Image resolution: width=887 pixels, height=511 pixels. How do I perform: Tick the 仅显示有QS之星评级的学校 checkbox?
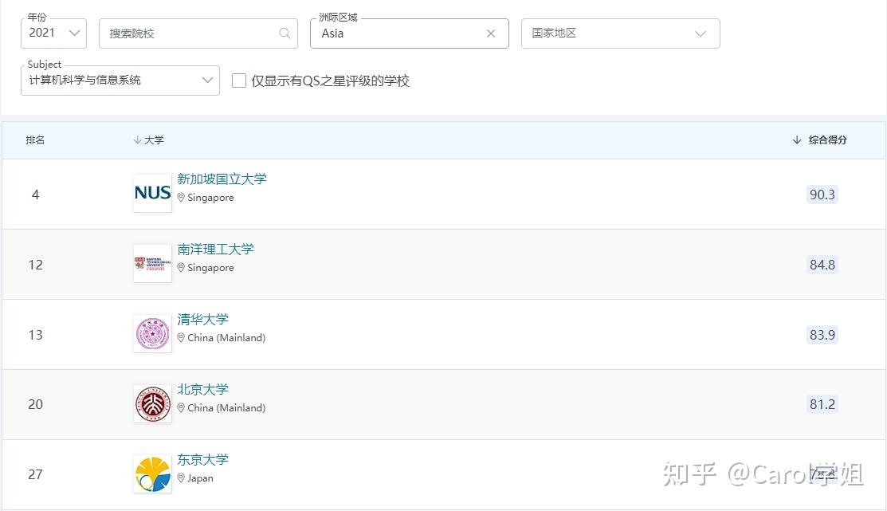[239, 81]
